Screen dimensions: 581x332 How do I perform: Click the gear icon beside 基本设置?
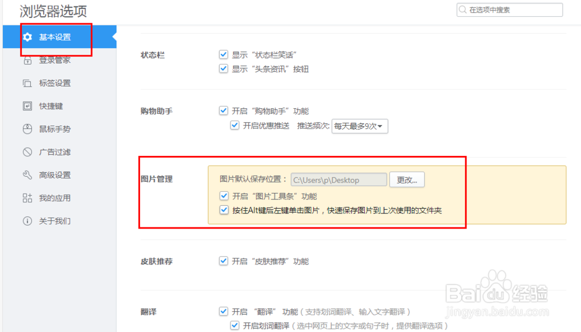(27, 37)
